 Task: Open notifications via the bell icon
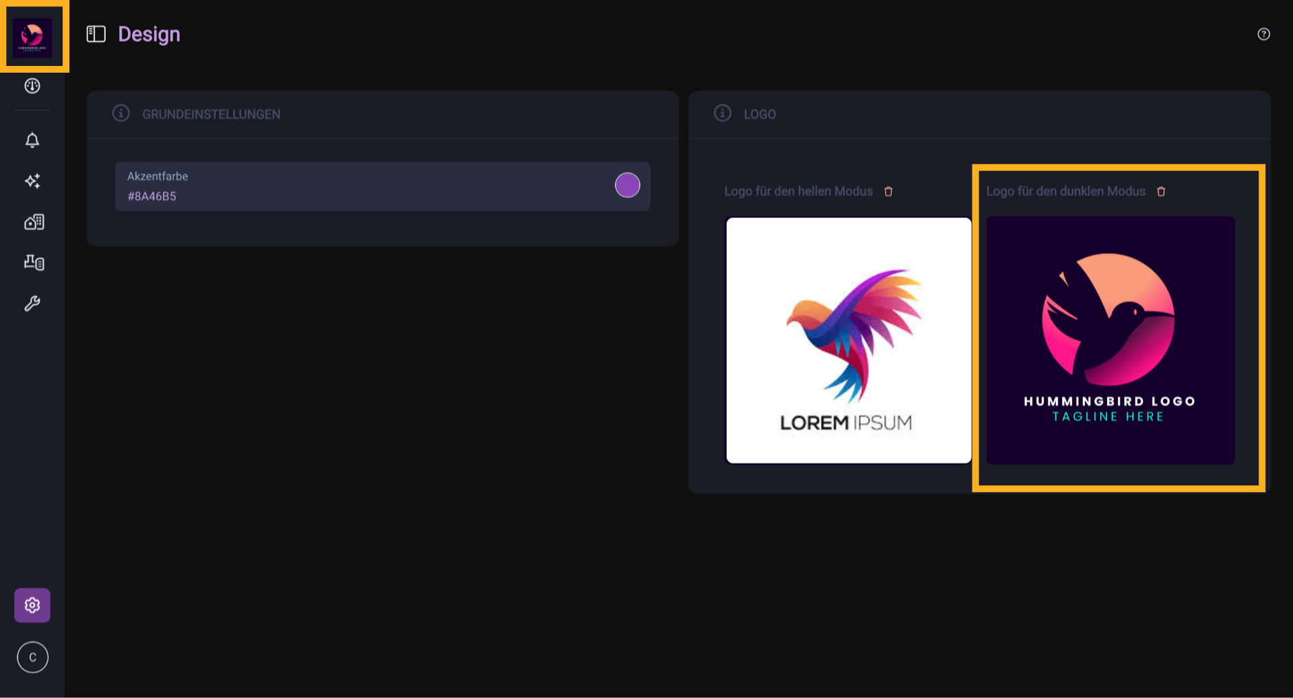[x=32, y=140]
